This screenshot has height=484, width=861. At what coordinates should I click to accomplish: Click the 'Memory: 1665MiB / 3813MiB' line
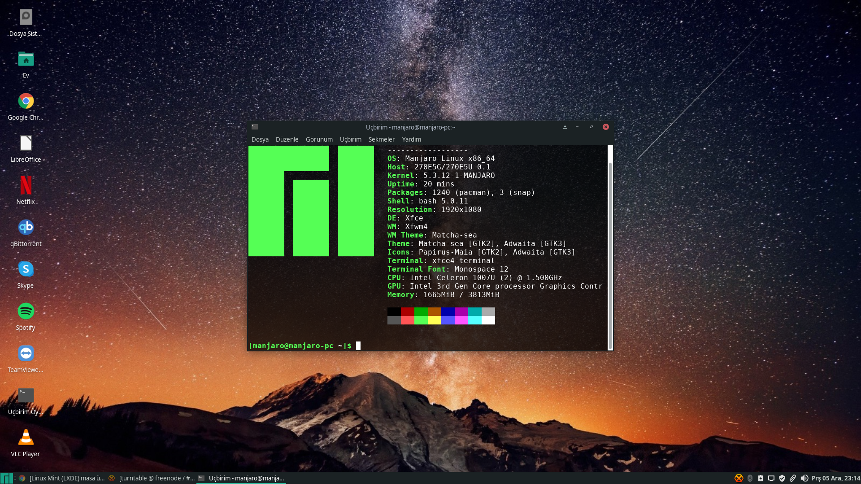tap(444, 294)
